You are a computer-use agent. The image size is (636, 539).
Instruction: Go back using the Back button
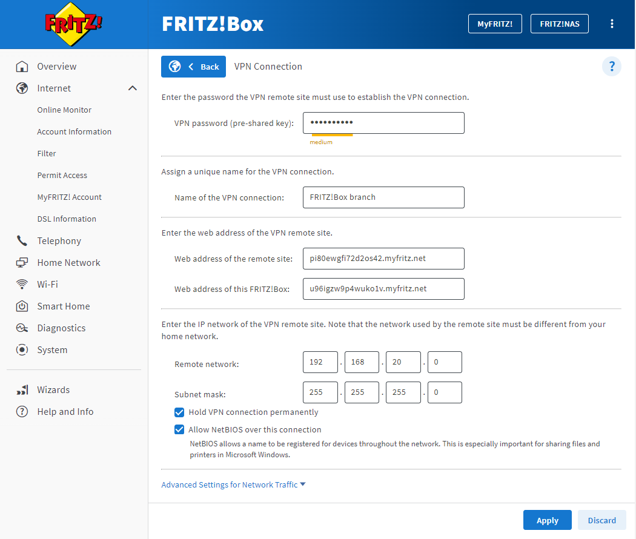coord(193,67)
